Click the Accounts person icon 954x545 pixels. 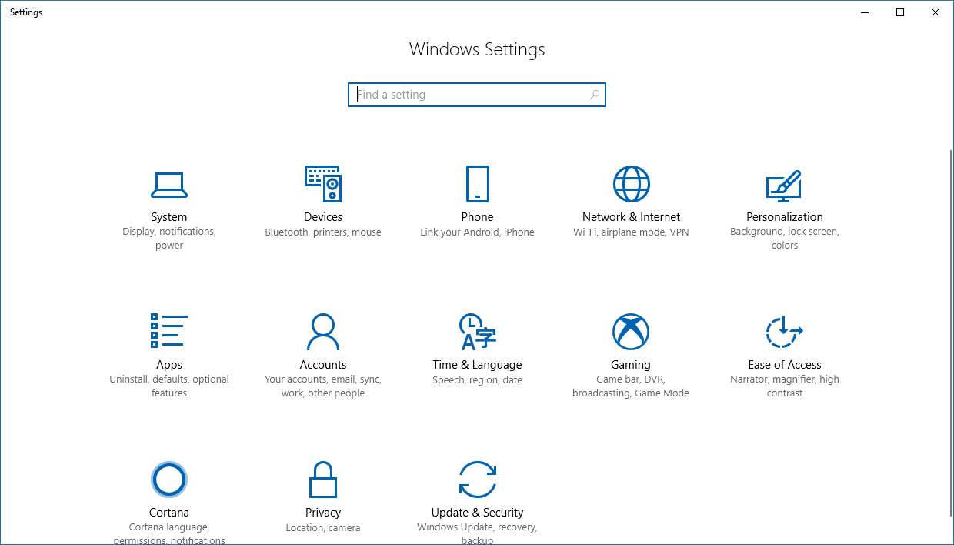click(x=323, y=332)
